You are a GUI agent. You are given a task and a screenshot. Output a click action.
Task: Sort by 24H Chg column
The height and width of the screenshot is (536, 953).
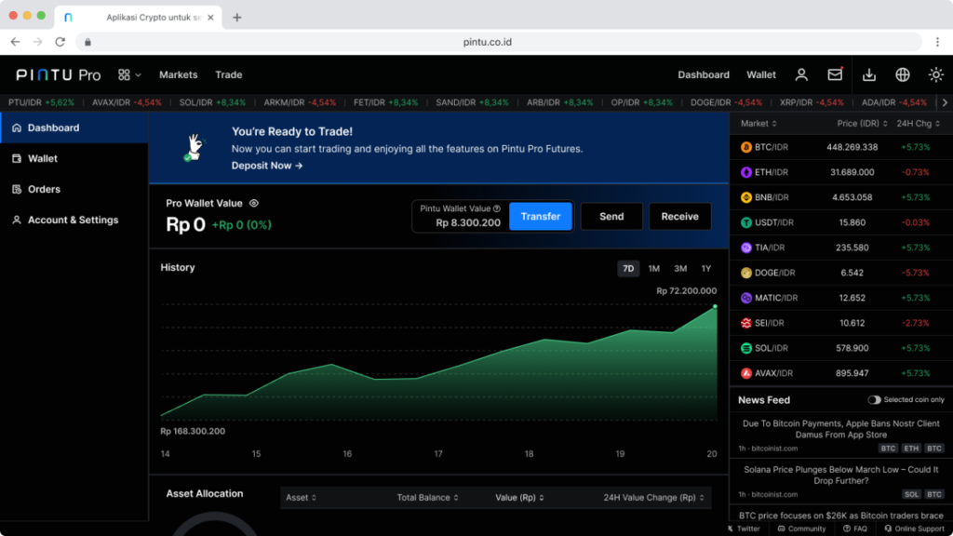pos(918,124)
